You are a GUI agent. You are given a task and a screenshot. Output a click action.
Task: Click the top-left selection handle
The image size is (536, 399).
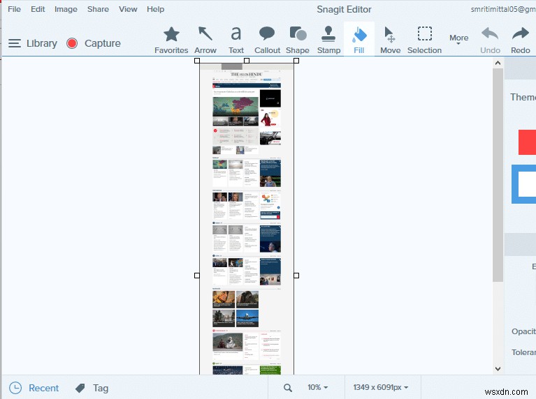click(197, 61)
